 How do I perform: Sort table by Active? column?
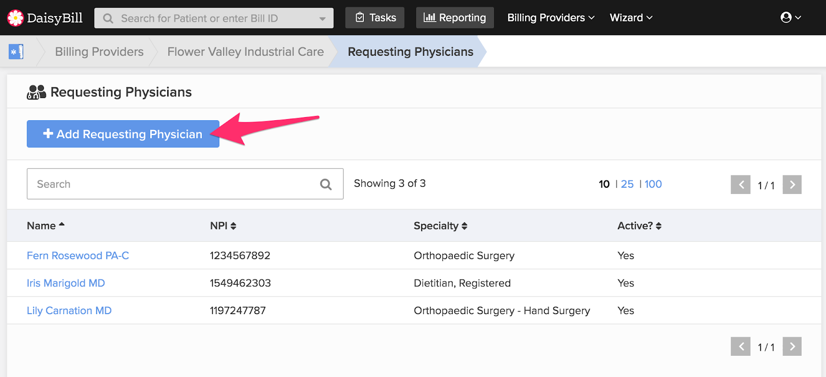(639, 226)
